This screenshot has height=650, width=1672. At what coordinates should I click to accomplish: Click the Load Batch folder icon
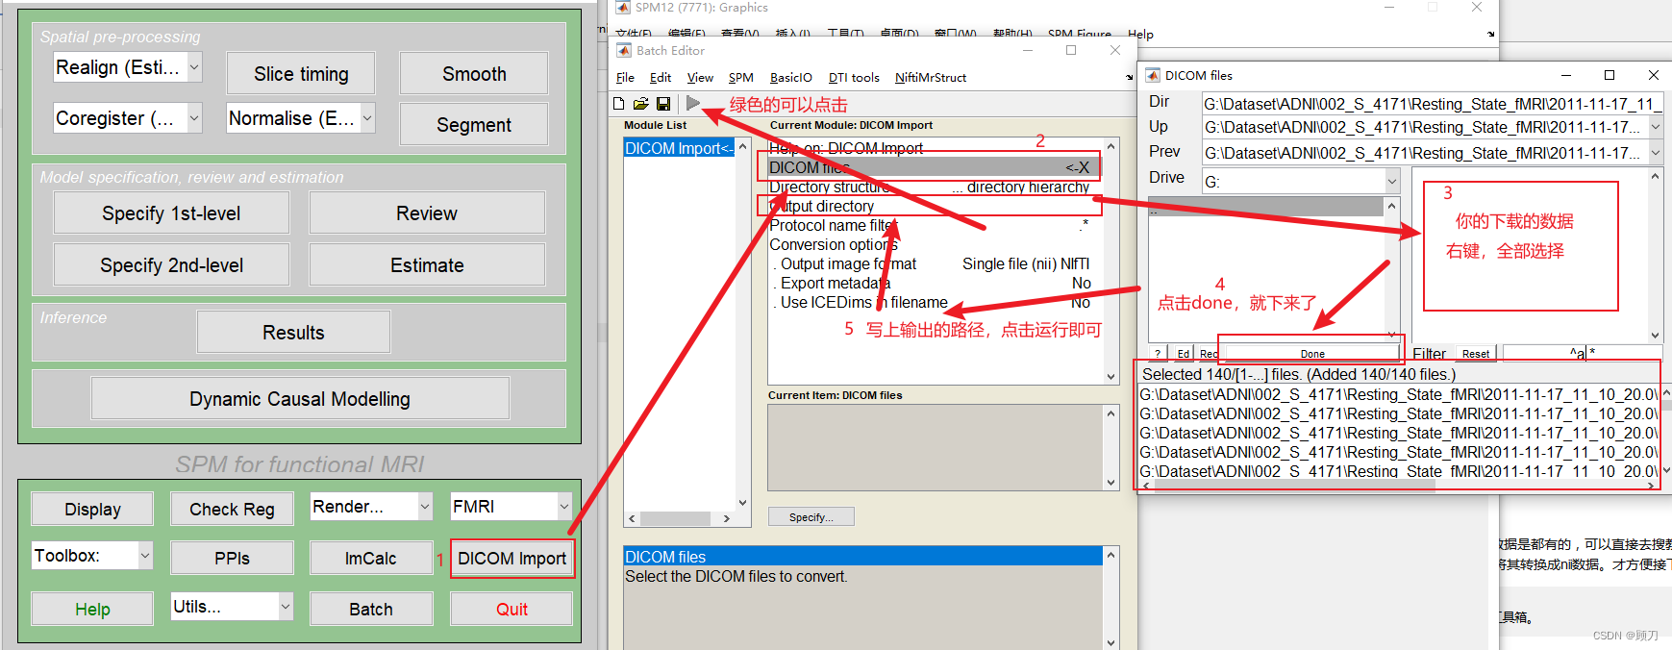(x=640, y=103)
